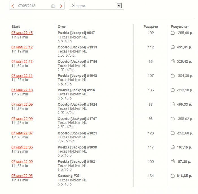Click result value 107,15 р.
This screenshot has width=198, height=194.
(184, 147)
